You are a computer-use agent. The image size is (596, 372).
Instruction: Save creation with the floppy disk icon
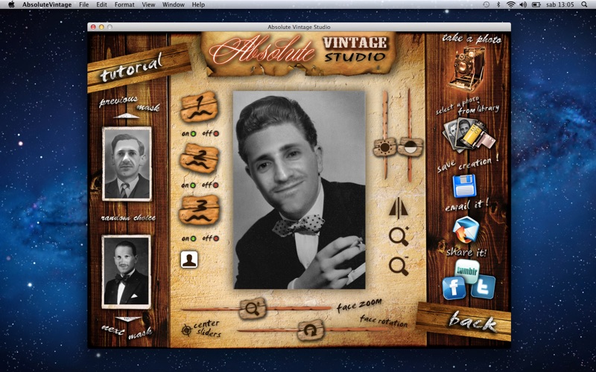[x=464, y=185]
